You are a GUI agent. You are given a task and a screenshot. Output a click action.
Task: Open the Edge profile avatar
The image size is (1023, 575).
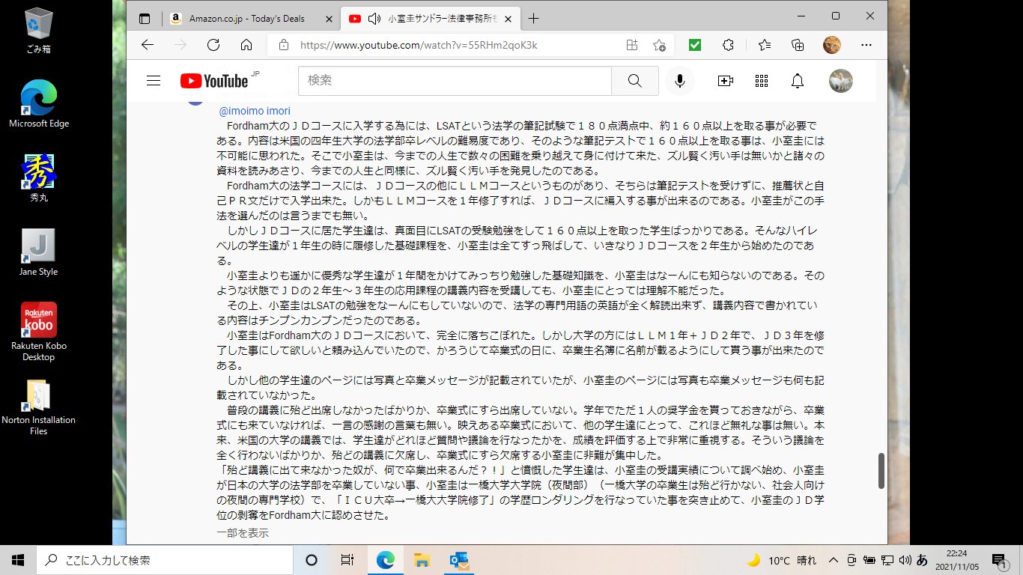point(831,45)
